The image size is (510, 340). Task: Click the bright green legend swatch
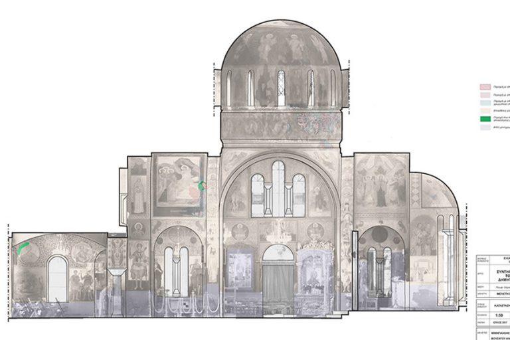[x=485, y=119]
